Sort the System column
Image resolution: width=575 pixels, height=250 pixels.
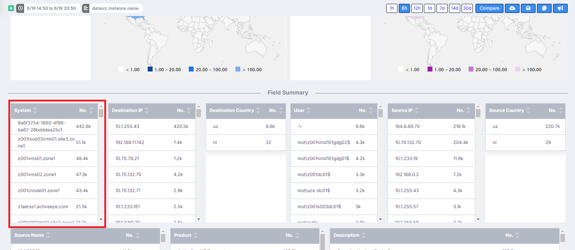click(35, 110)
